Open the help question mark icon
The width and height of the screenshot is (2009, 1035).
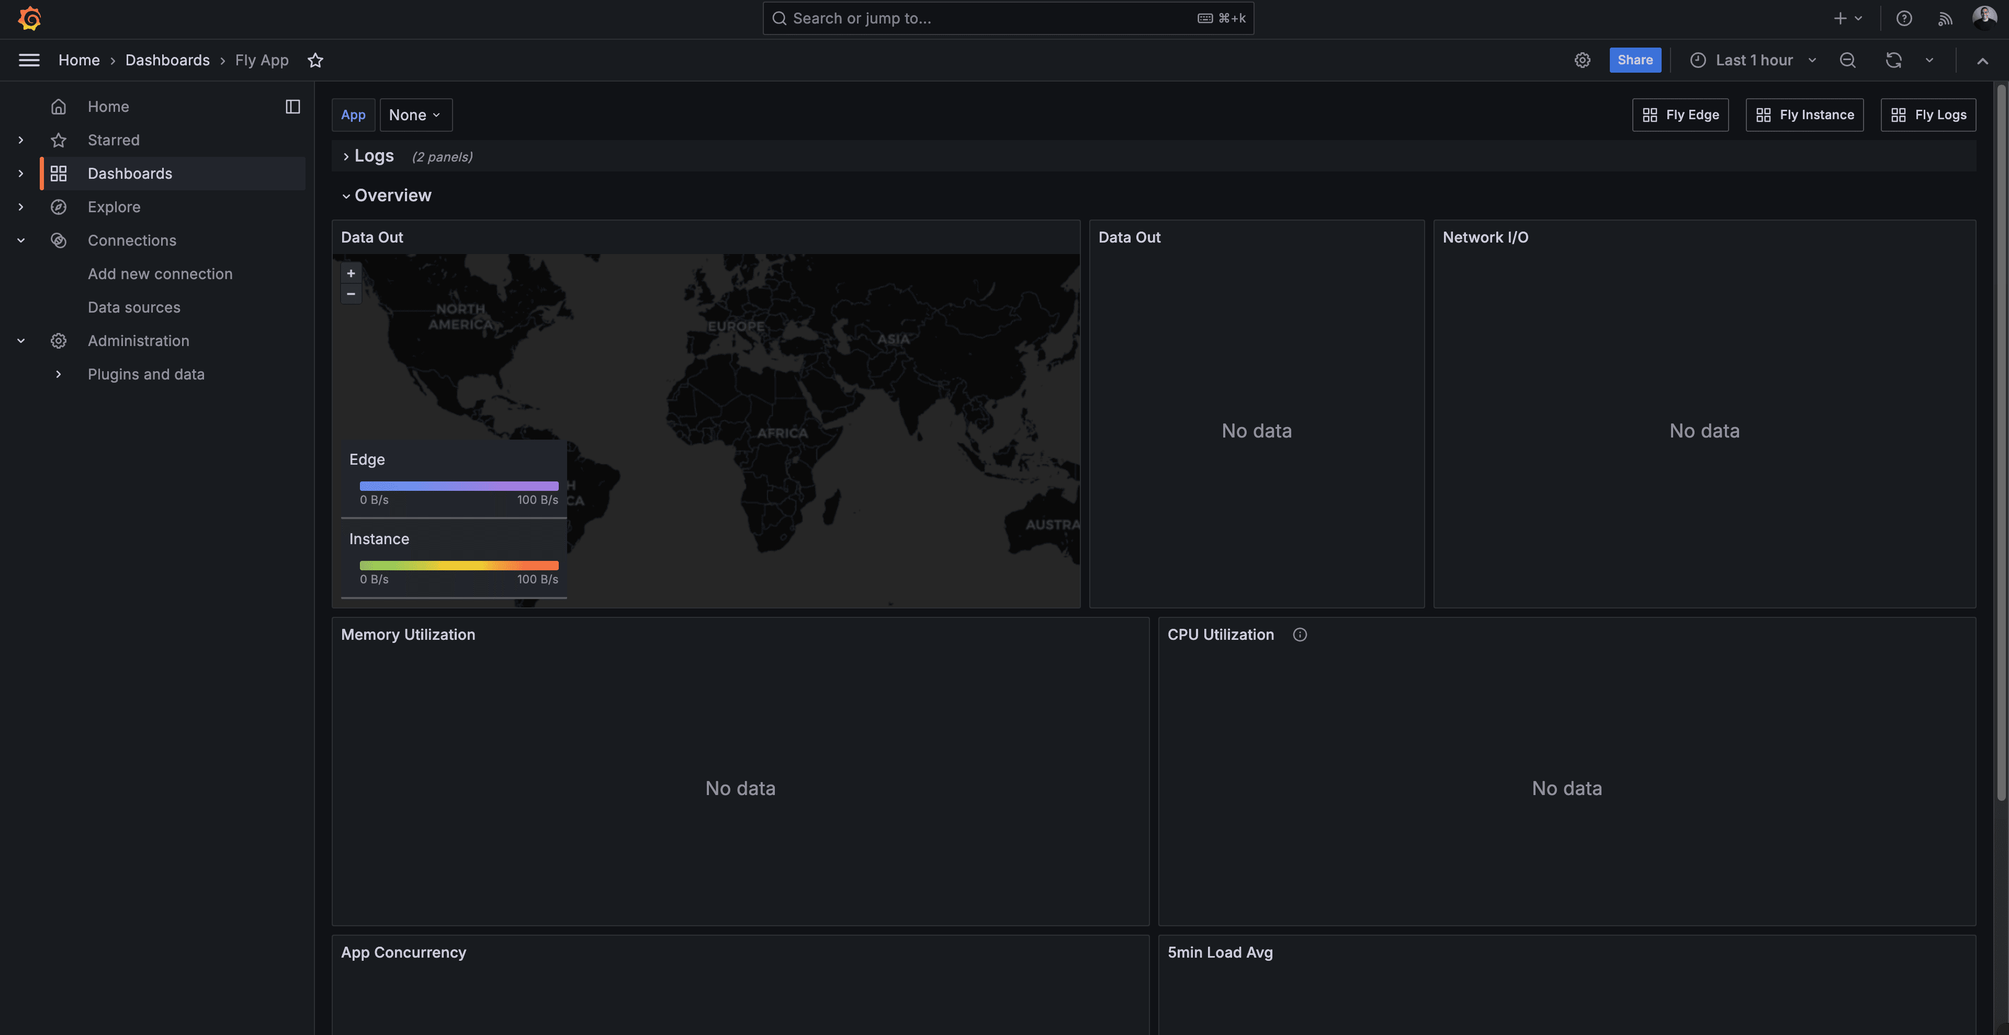click(1904, 19)
